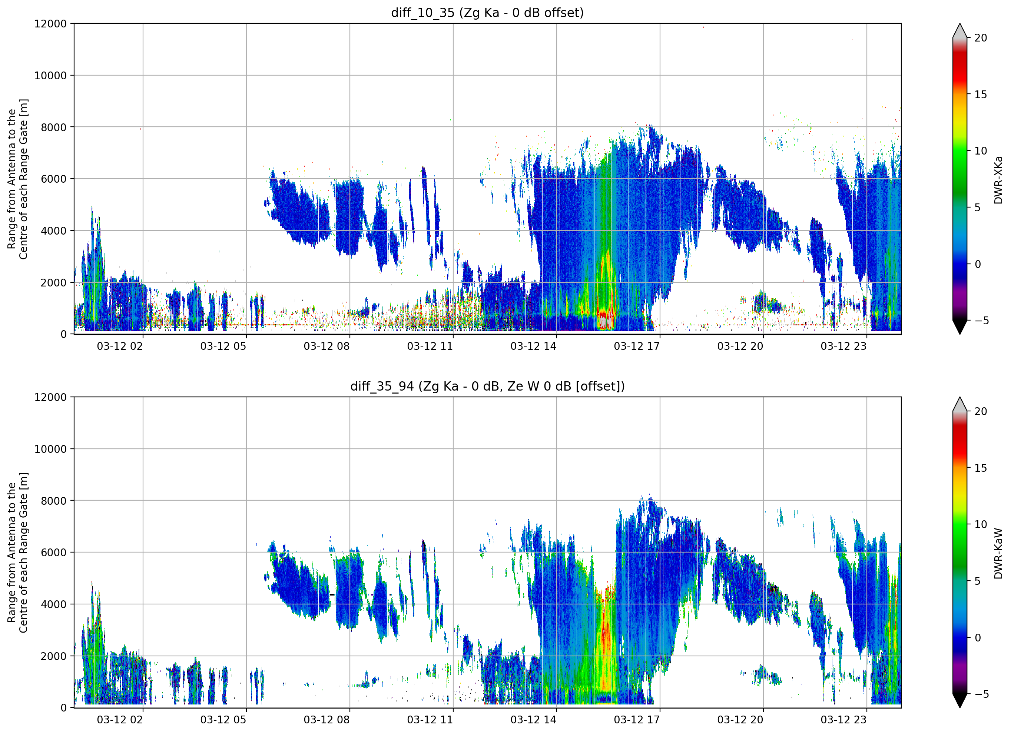Click the "diff_10_35 (Zg Ka - 0 dB offset)" title
This screenshot has height=733, width=1011.
487,13
